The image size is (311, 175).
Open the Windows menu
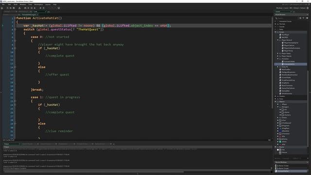(23, 4)
